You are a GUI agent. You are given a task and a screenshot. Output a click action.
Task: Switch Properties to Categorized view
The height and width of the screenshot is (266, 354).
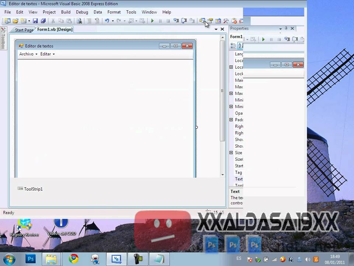click(x=233, y=46)
